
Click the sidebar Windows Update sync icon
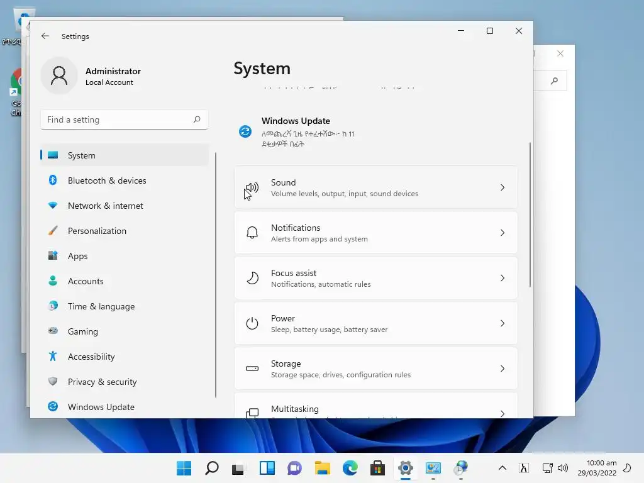(x=53, y=406)
